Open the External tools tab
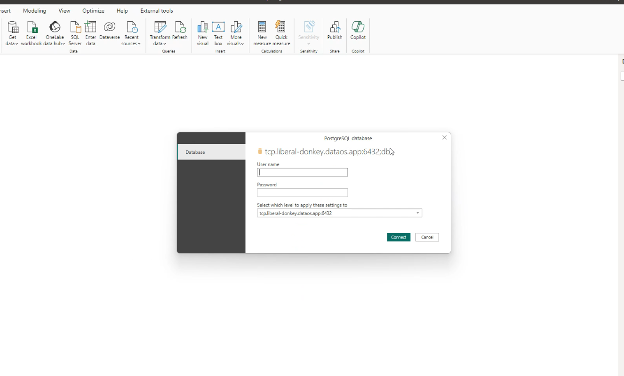The image size is (624, 376). (x=157, y=11)
